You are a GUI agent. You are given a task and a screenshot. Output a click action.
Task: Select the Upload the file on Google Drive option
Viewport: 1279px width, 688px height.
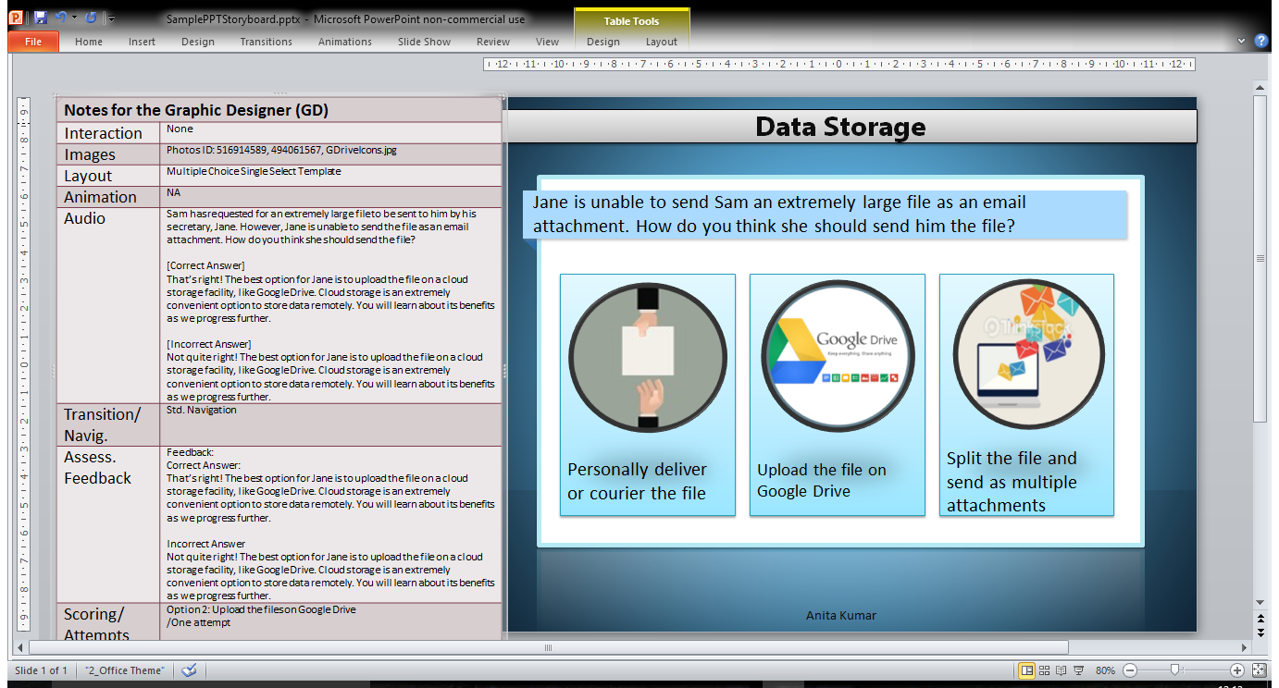pos(837,395)
